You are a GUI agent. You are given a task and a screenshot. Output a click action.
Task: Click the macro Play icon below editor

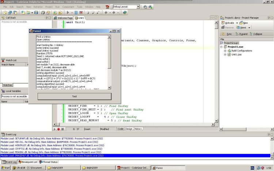(54, 129)
